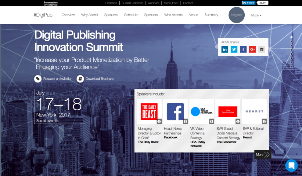Share via the Buffer icon
This screenshot has width=302, height=176.
[261, 49]
